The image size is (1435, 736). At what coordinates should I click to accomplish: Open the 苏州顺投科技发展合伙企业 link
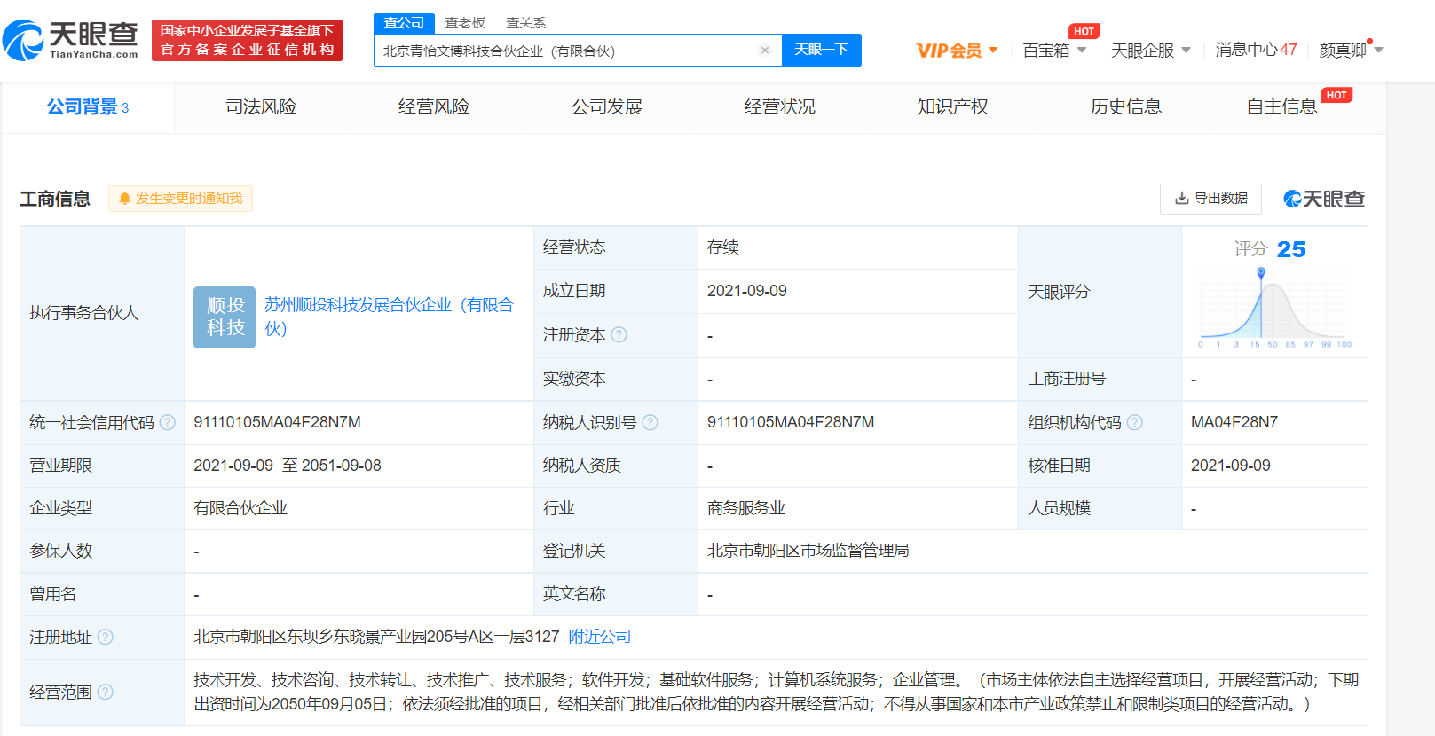tap(389, 317)
